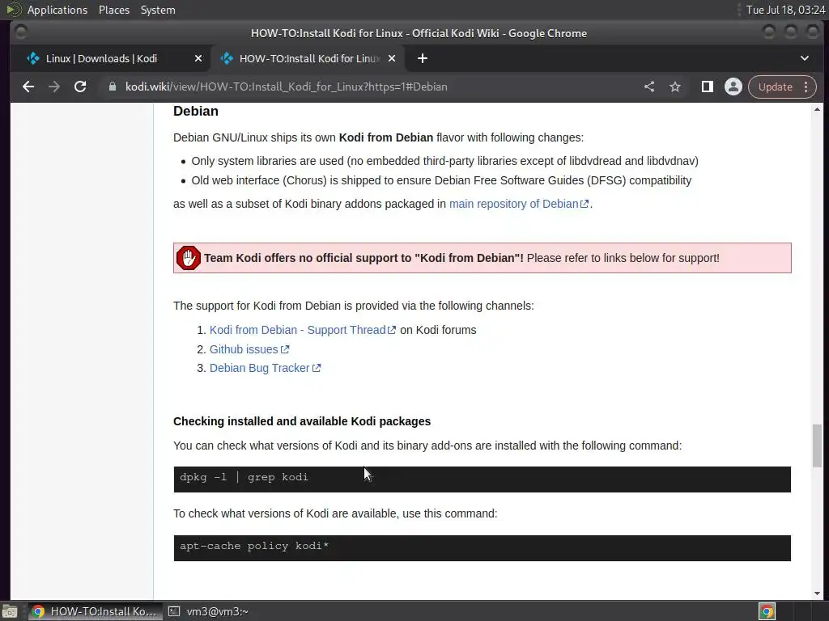The image size is (829, 621).
Task: Close the HOW-TO Install Kodi tab
Action: click(392, 58)
